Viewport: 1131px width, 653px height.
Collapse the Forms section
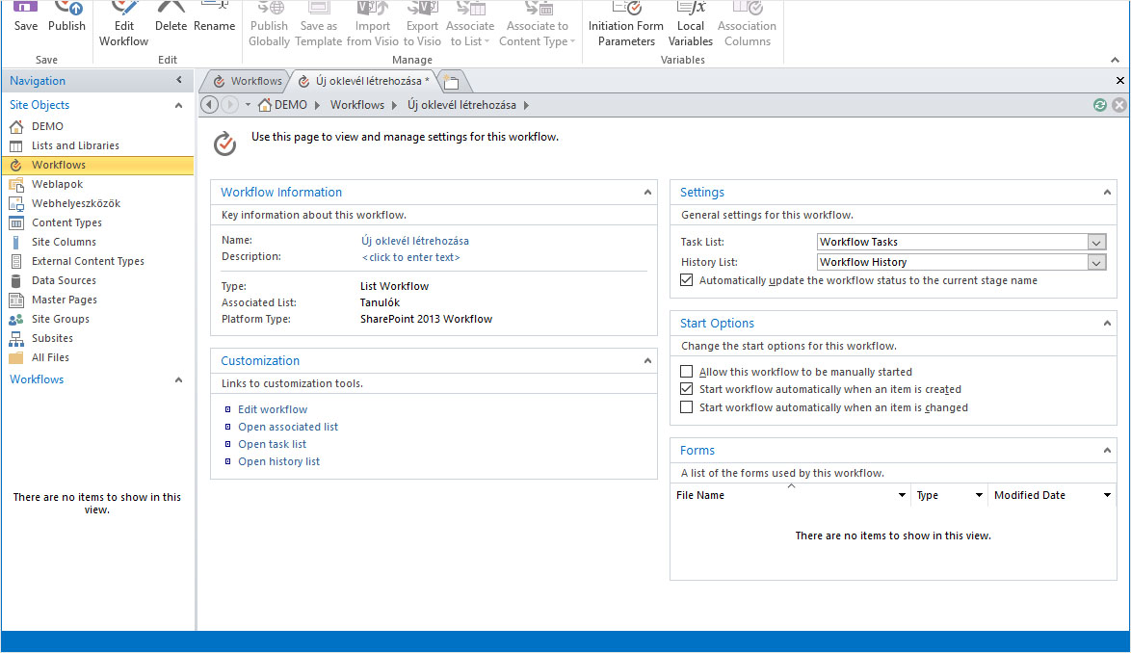coord(1107,451)
